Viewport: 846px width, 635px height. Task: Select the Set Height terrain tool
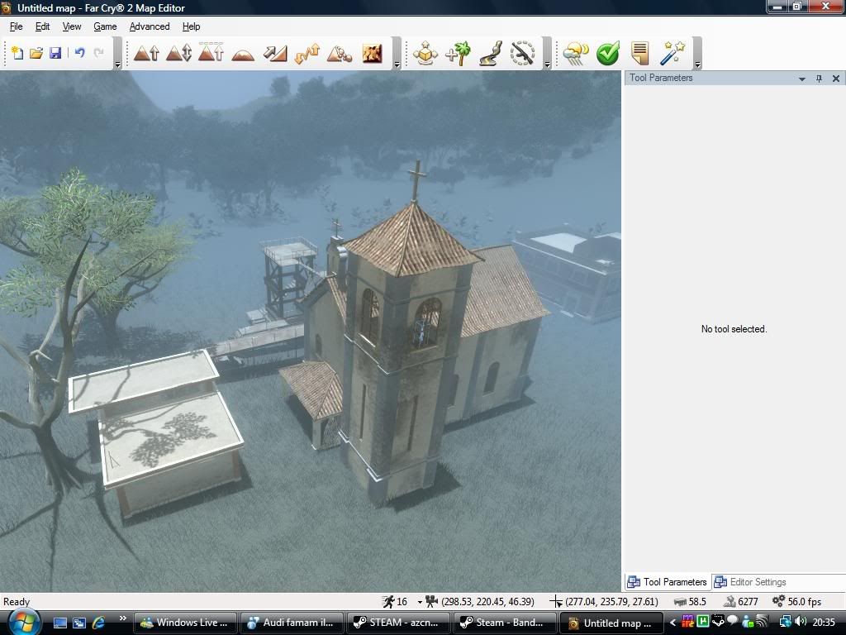tap(211, 52)
